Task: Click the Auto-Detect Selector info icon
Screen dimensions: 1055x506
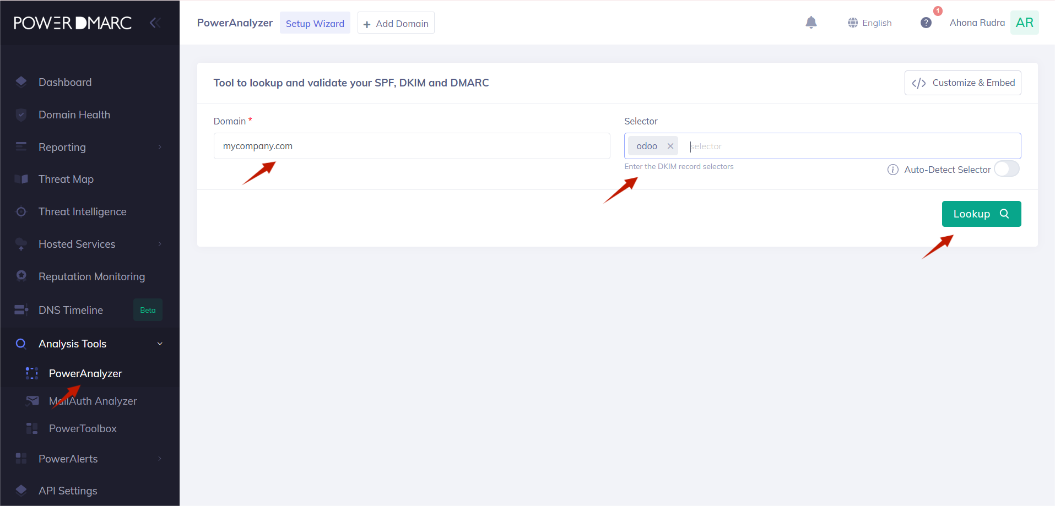Action: pyautogui.click(x=892, y=170)
